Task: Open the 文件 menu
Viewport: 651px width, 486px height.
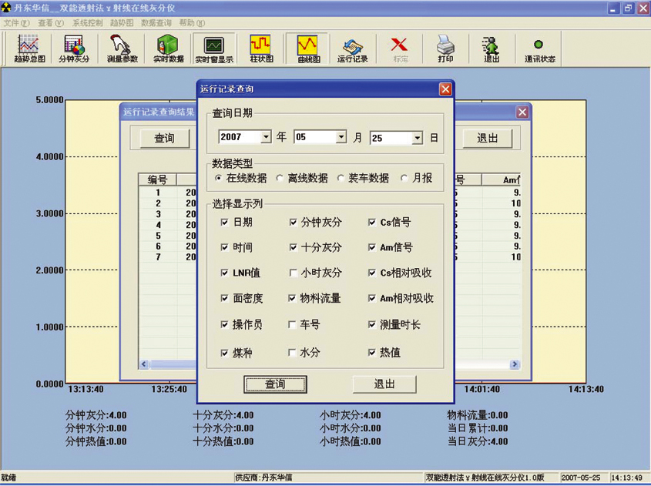Action: pos(17,23)
